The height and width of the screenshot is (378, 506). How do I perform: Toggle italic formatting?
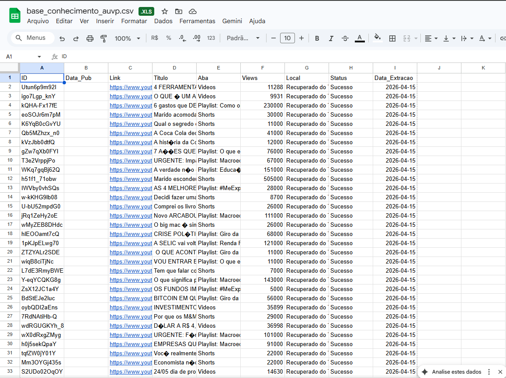click(331, 38)
